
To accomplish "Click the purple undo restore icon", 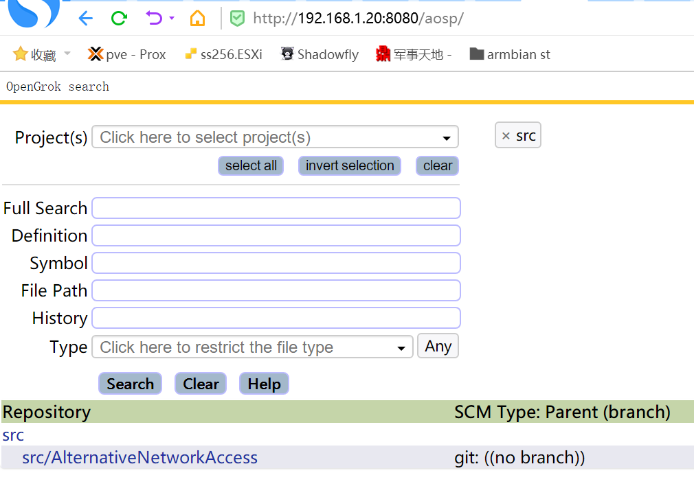I will tap(154, 18).
